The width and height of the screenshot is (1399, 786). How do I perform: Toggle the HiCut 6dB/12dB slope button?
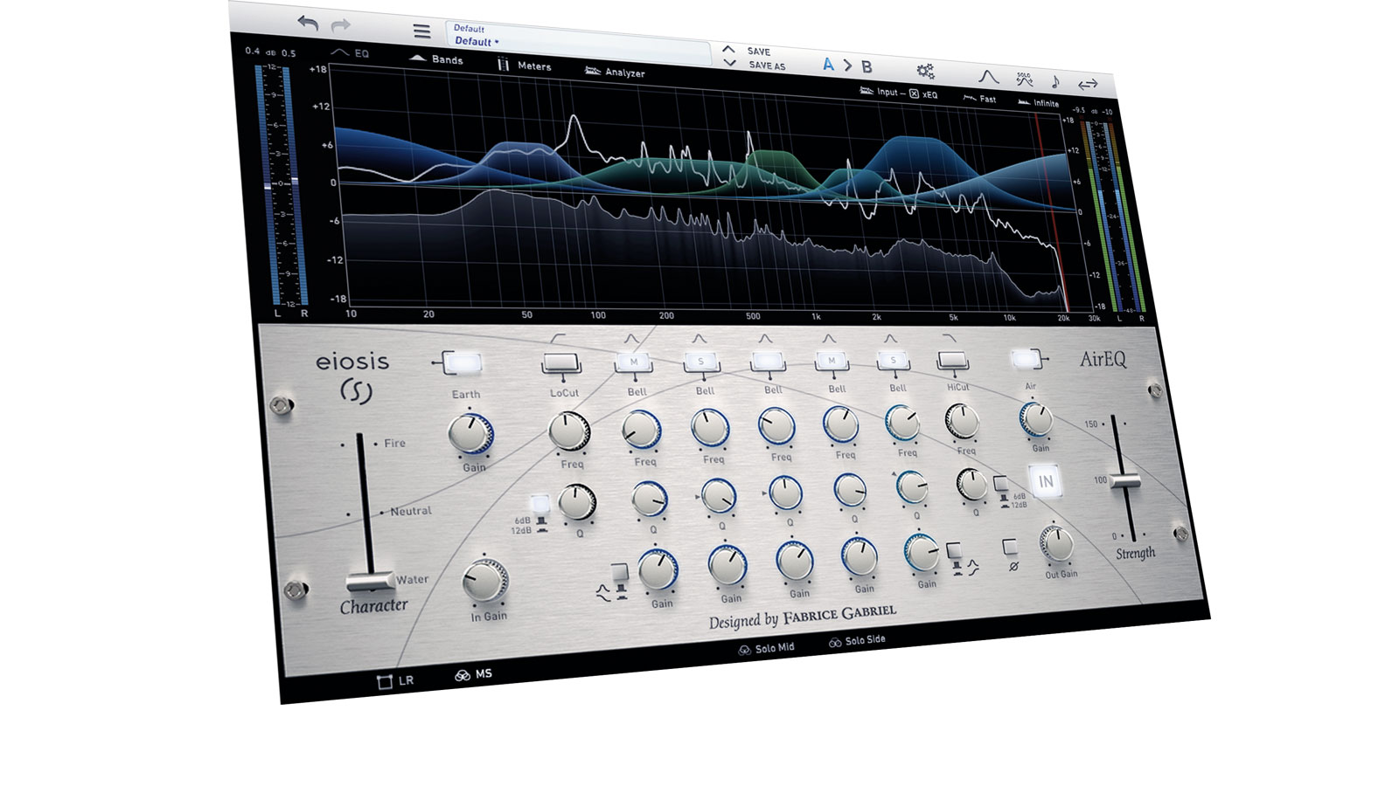click(x=1000, y=484)
